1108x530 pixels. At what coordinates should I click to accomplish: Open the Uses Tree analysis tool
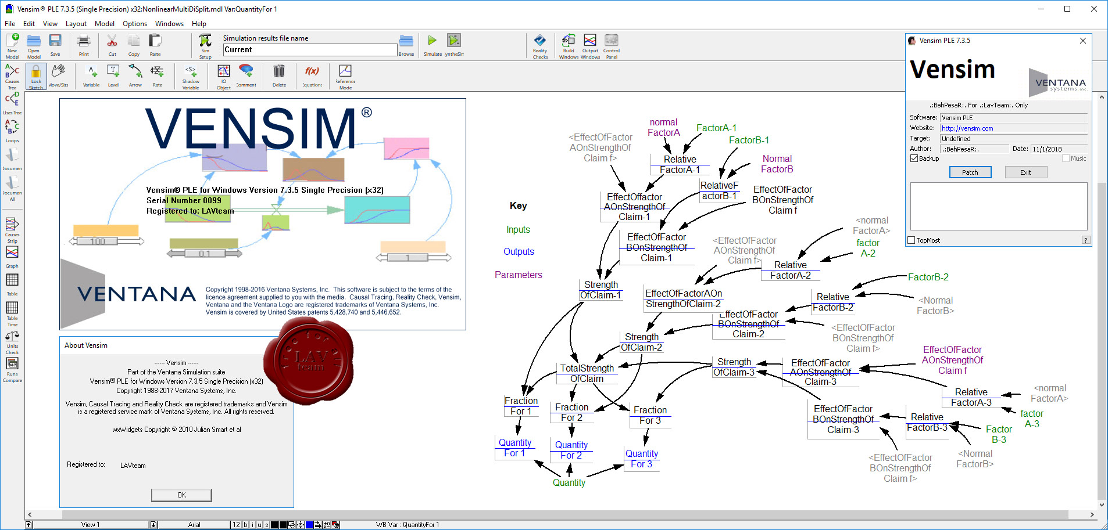tap(12, 103)
